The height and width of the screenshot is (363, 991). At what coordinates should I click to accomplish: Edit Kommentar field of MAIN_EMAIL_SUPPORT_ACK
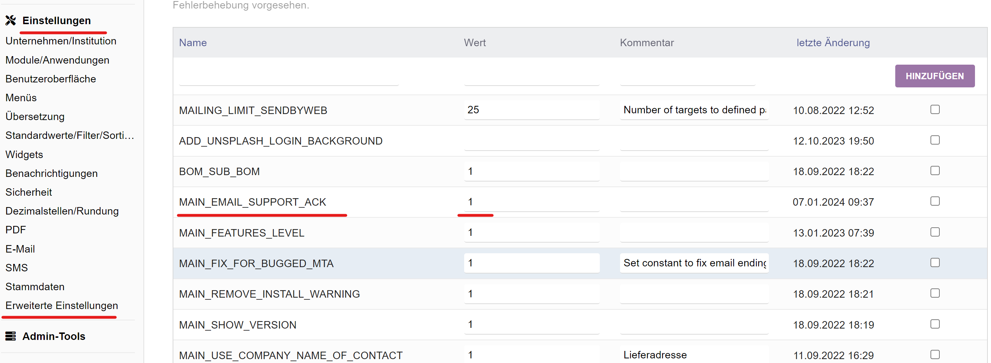(x=694, y=202)
